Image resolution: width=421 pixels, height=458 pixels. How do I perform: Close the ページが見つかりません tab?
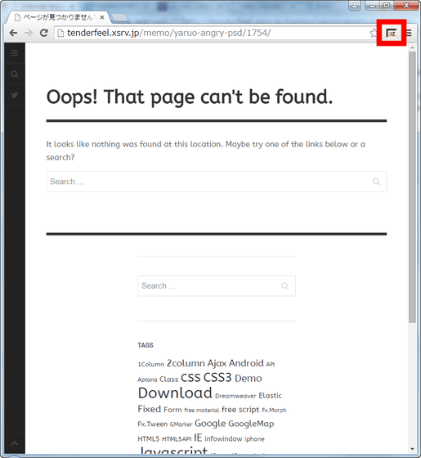[x=102, y=17]
